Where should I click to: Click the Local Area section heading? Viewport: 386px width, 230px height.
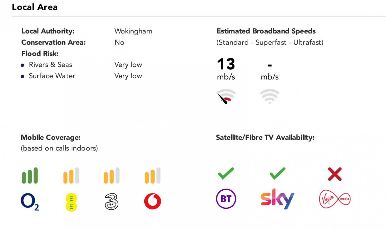(35, 7)
